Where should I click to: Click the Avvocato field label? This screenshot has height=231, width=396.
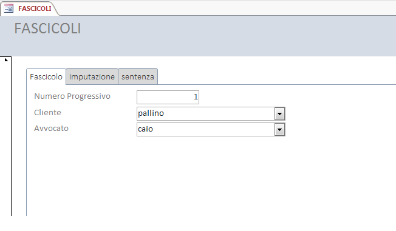[x=51, y=129]
